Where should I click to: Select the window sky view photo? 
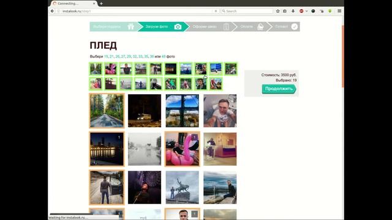[x=183, y=111]
